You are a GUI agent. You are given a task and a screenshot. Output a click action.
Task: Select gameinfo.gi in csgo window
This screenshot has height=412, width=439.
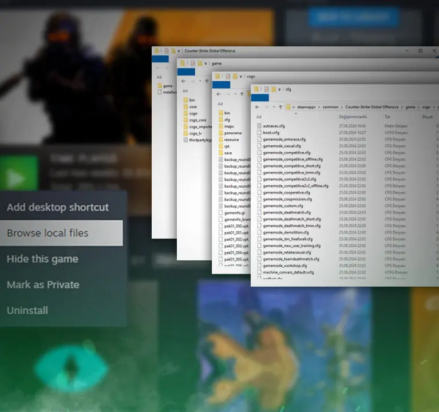pyautogui.click(x=232, y=213)
